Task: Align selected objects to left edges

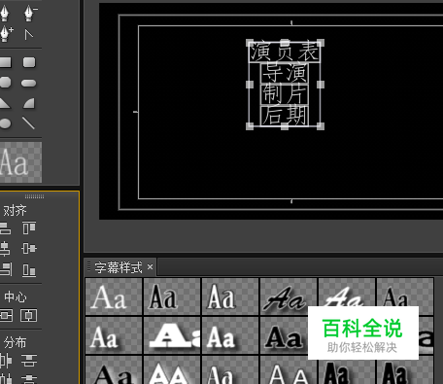Action: point(5,228)
